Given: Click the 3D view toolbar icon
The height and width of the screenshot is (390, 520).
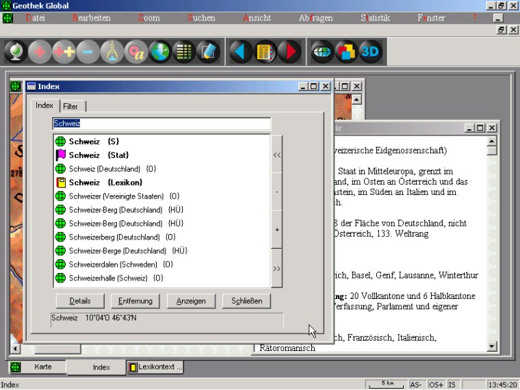Looking at the screenshot, I should 370,53.
